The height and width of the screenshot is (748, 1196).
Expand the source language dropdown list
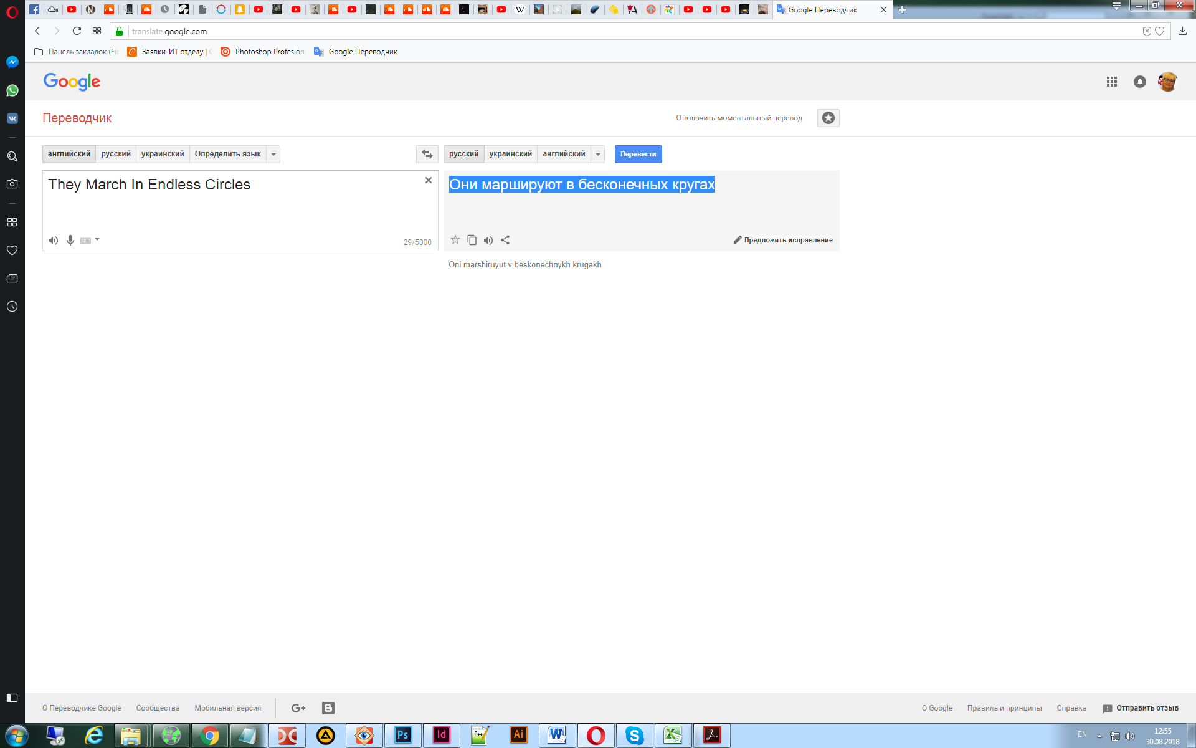(x=273, y=154)
